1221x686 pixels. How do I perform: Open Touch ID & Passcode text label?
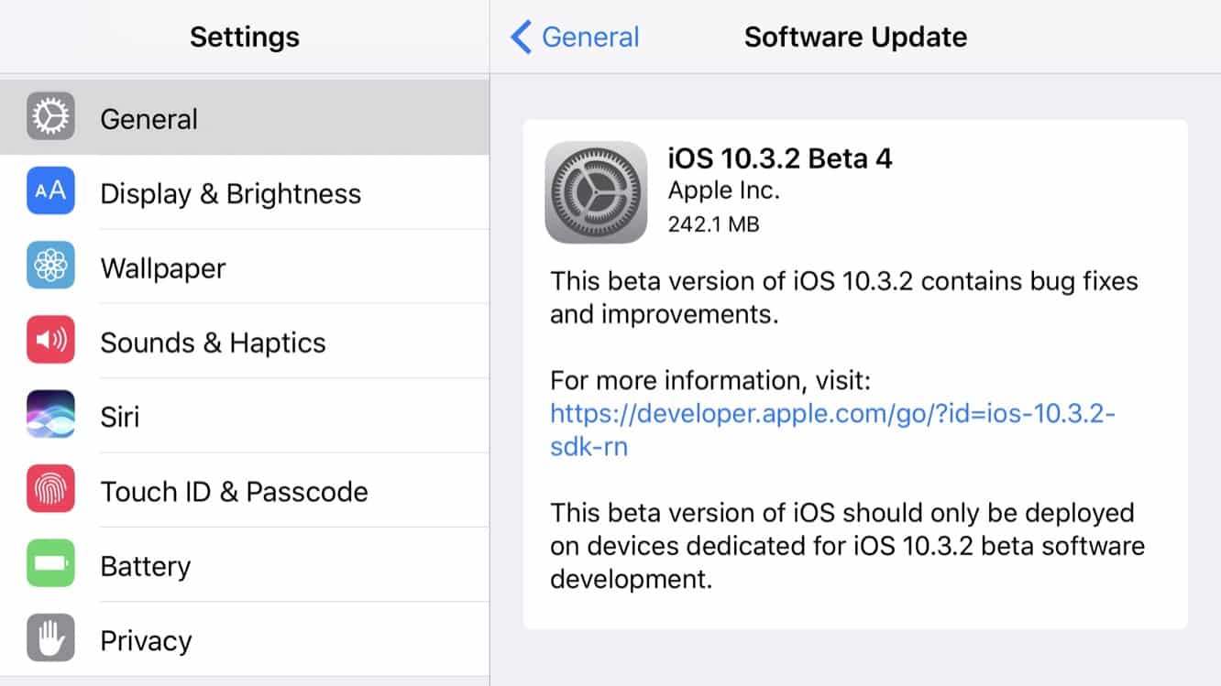[234, 492]
